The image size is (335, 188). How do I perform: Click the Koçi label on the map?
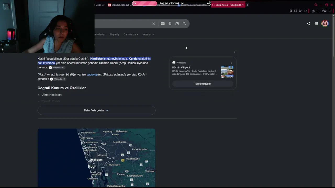tap(92, 167)
